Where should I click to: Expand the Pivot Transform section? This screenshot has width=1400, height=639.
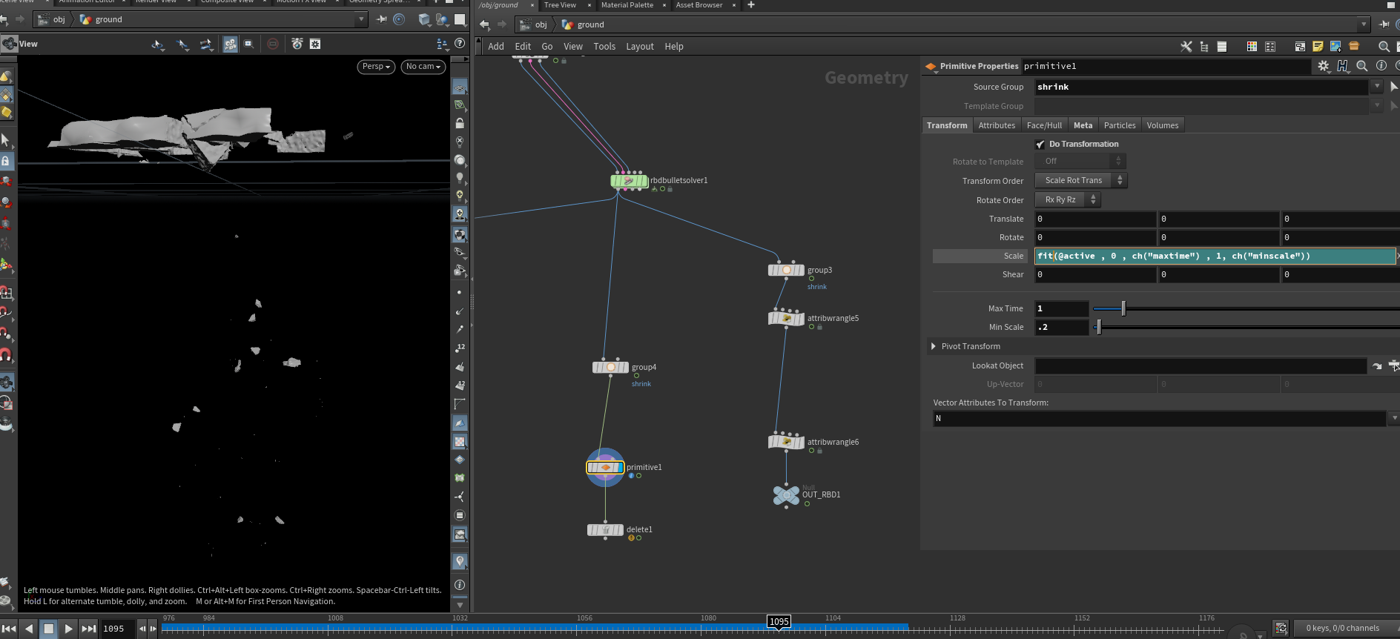click(x=934, y=346)
